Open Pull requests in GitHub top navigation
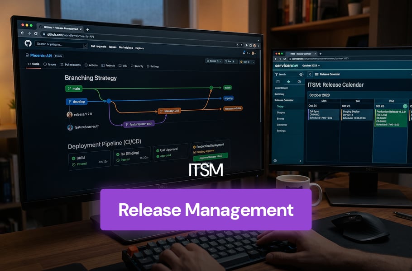 99,47
